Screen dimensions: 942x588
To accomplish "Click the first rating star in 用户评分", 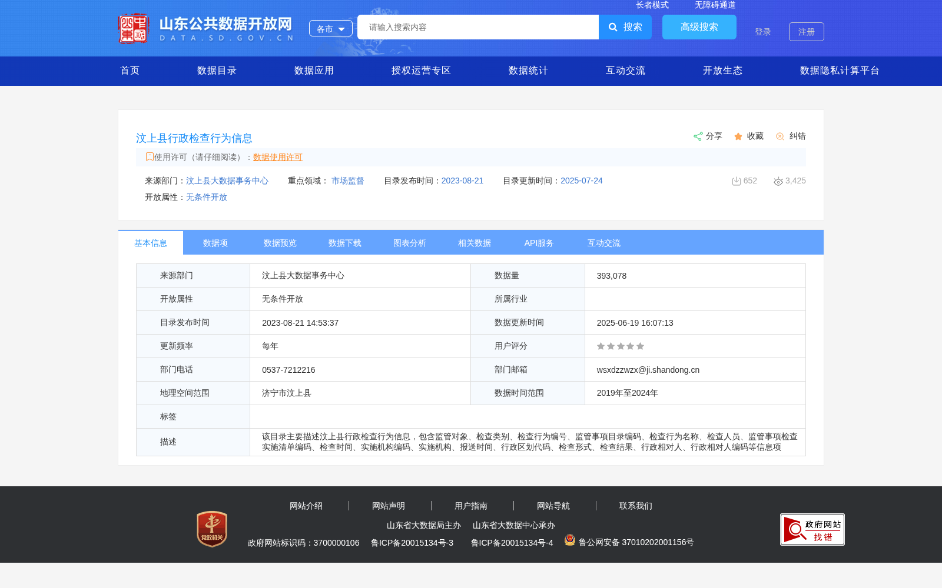I will coord(601,346).
